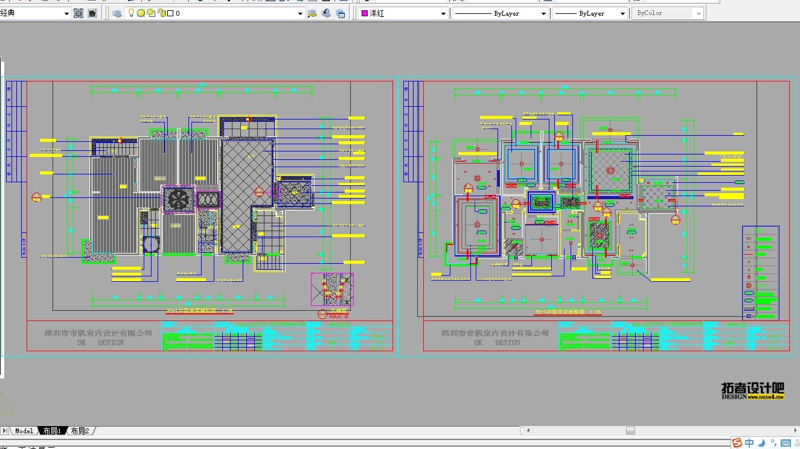Toggle the 中 Chinese input mode indicator

749,443
